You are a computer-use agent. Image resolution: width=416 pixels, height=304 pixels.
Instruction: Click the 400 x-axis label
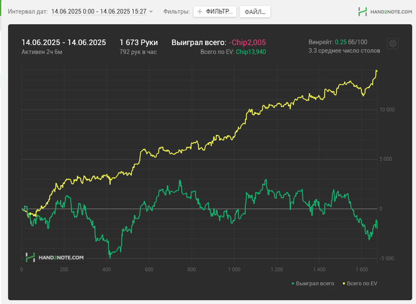coord(106,270)
